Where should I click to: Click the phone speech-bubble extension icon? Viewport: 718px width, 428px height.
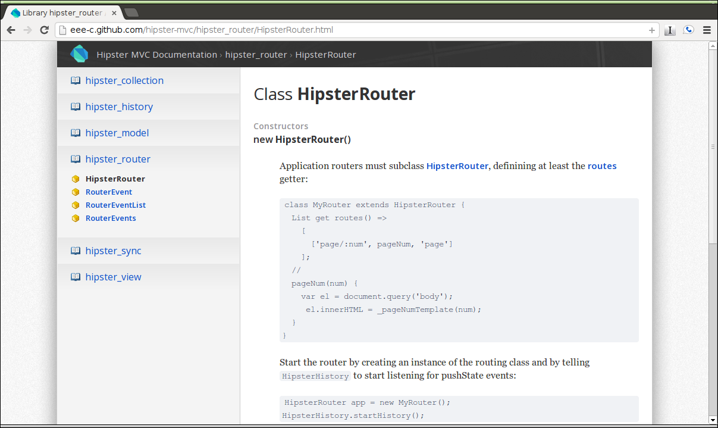[688, 30]
